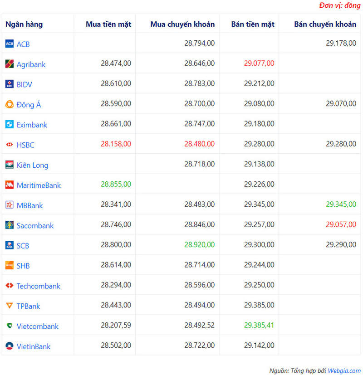Click the Techcombank logo icon
The width and height of the screenshot is (363, 375).
(x=10, y=286)
